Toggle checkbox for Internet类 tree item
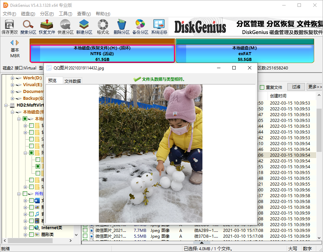Screen dimensions: 323x252 [x=31, y=227]
